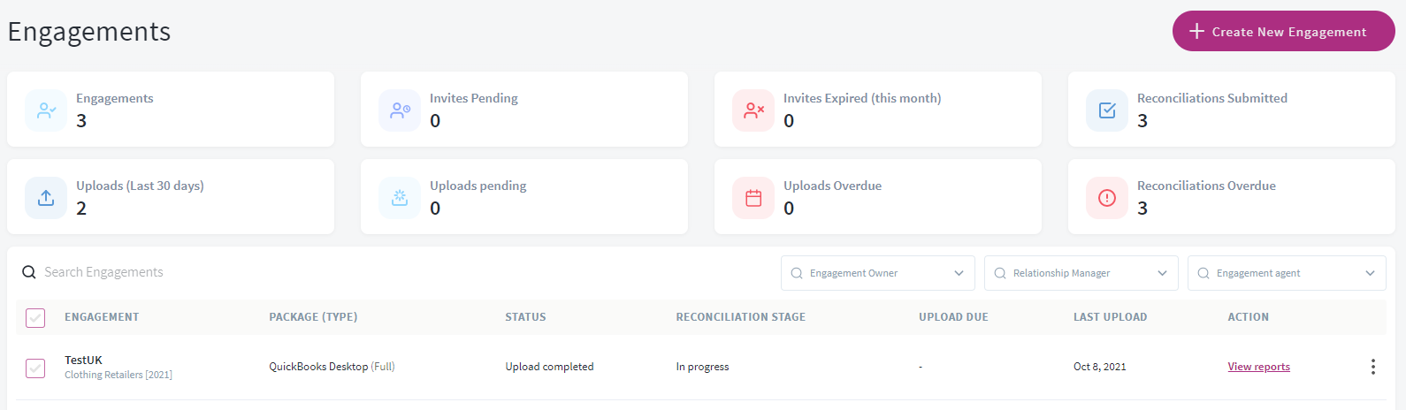Sort by the Last Upload column header
This screenshot has width=1406, height=410.
tap(1110, 317)
